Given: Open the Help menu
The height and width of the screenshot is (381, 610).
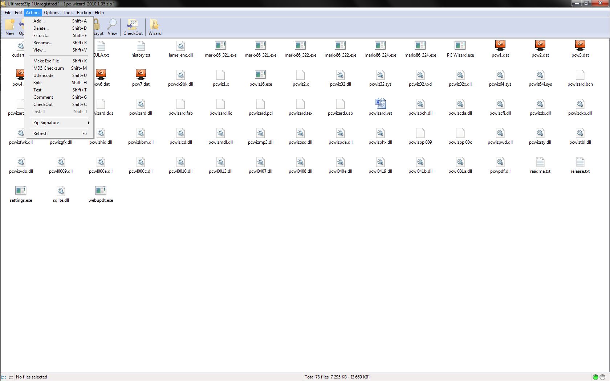Looking at the screenshot, I should (99, 13).
